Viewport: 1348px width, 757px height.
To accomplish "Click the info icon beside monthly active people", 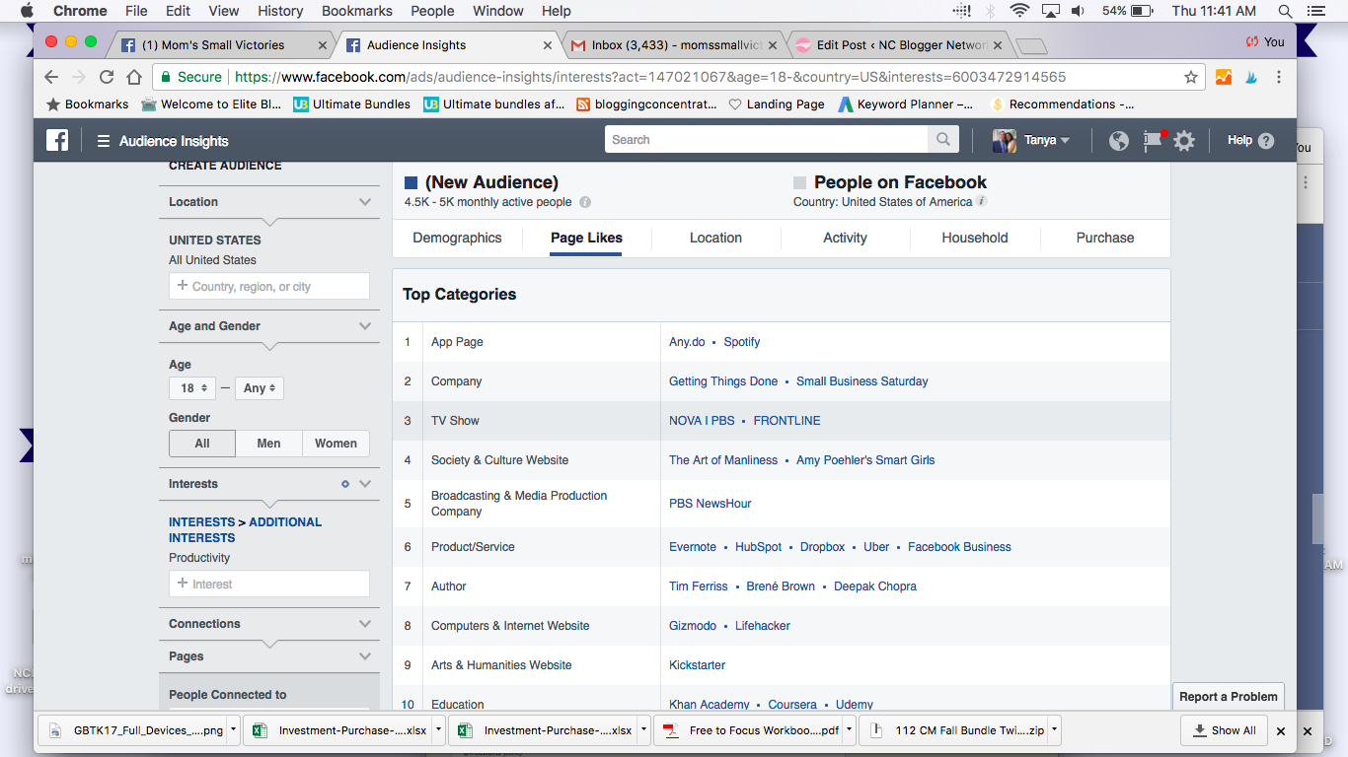I will tap(585, 202).
